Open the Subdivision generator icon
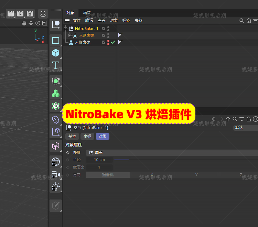 (56, 81)
